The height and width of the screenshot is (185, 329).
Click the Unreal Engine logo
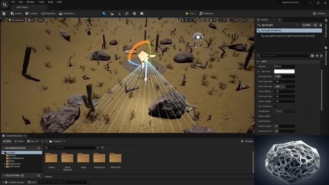click(x=5, y=5)
